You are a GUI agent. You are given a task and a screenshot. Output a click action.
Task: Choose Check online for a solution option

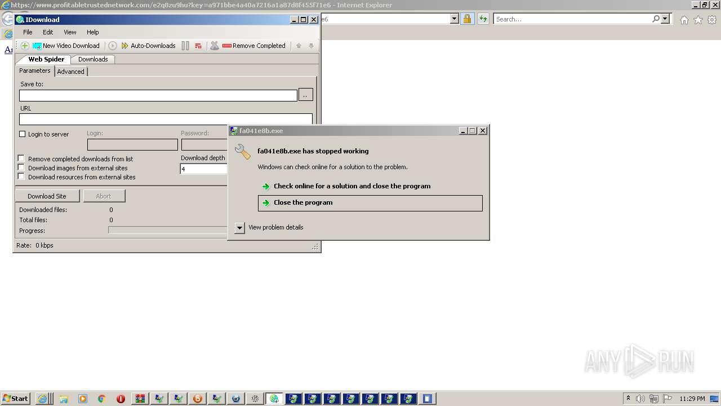(x=352, y=186)
